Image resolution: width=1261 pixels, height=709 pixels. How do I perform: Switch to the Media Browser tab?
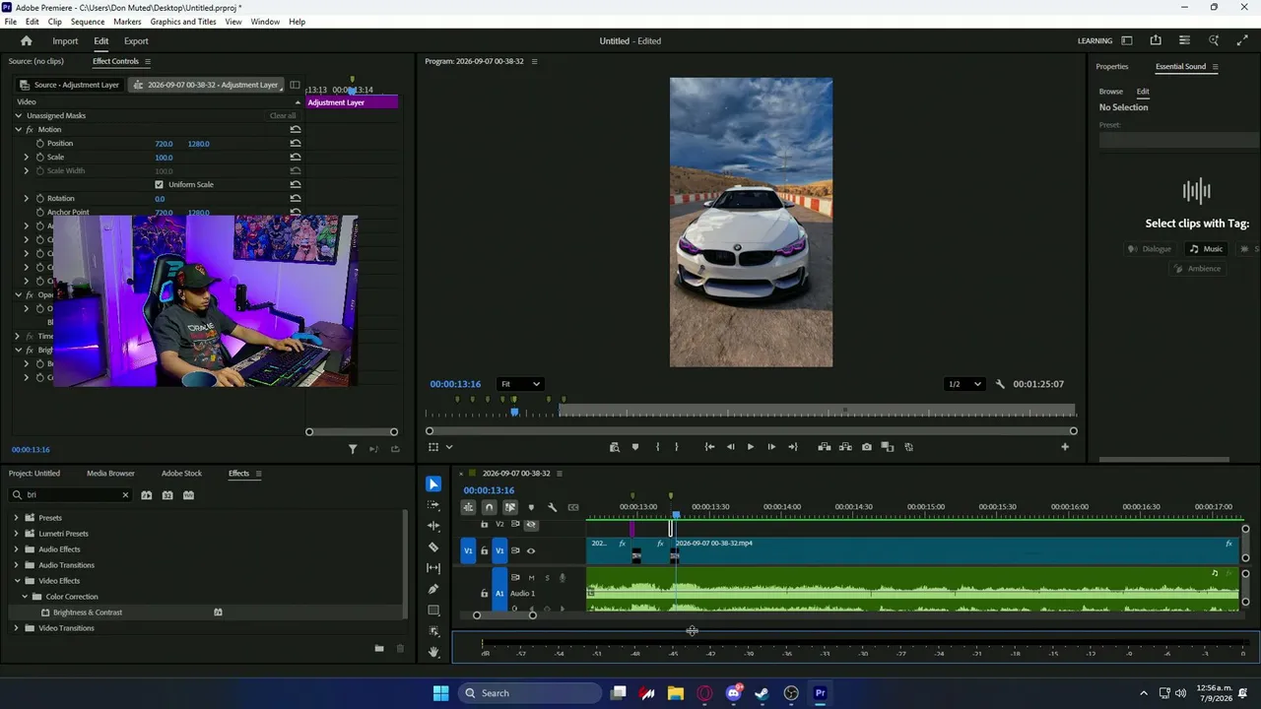[x=110, y=474]
